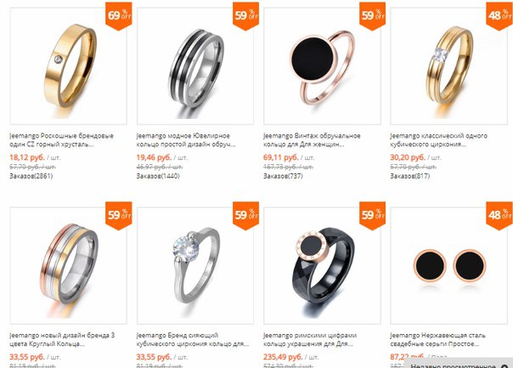
Task: Open 'Jeemango классический одного' product link
Action: (x=439, y=139)
